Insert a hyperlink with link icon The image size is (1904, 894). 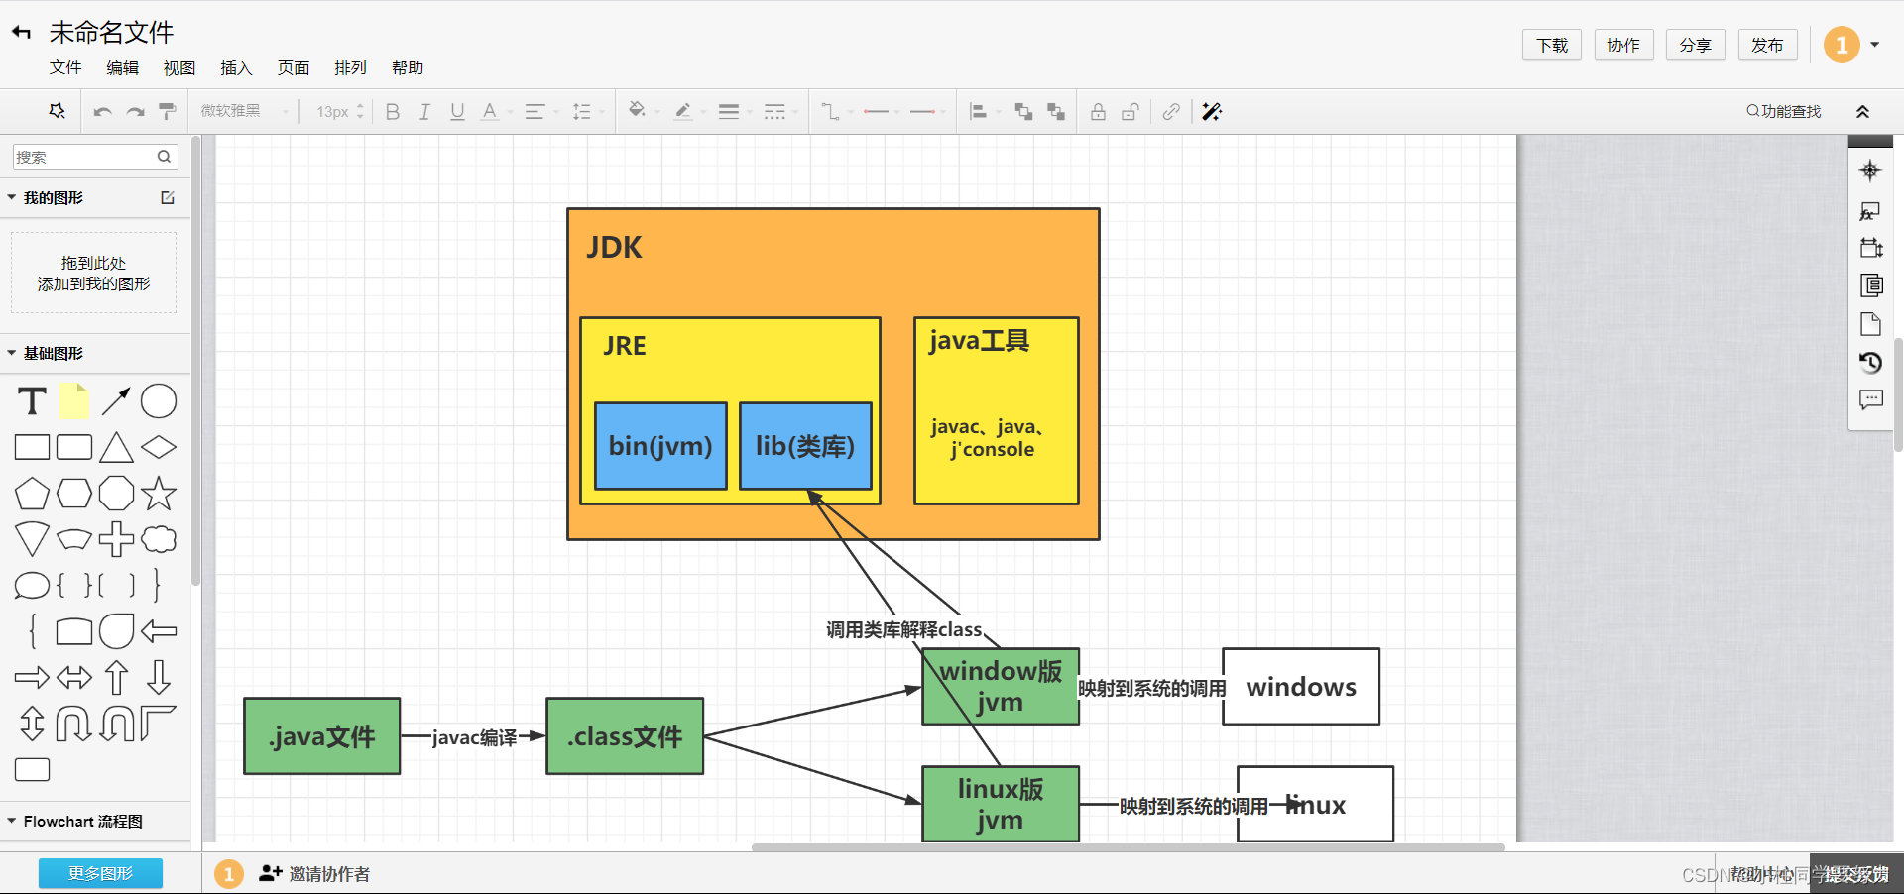(1171, 112)
